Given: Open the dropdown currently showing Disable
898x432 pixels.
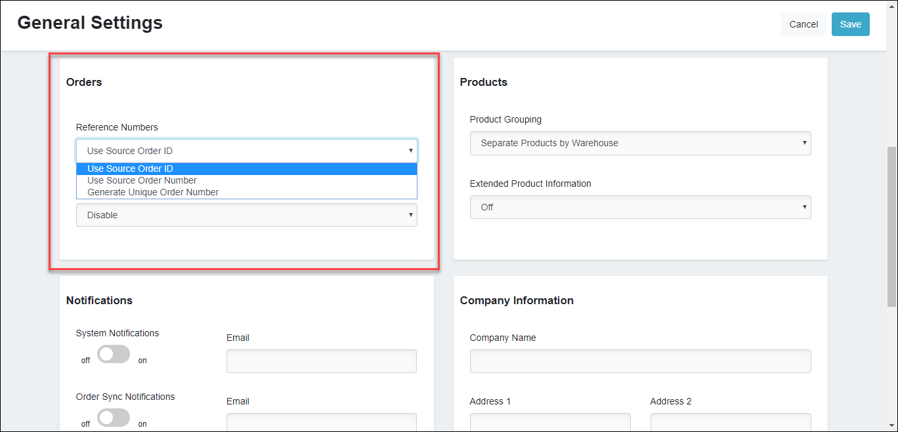Looking at the screenshot, I should (x=246, y=215).
